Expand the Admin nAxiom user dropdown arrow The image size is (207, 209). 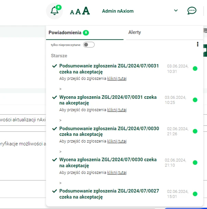click(176, 11)
